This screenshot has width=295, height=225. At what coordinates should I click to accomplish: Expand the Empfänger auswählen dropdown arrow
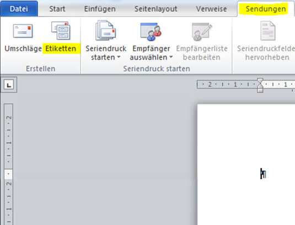171,57
